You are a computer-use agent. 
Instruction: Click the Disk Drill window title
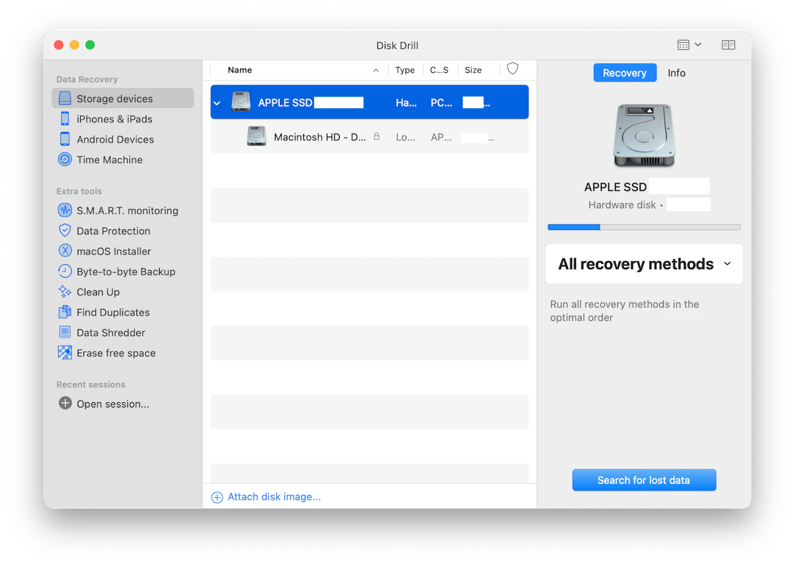click(x=397, y=45)
